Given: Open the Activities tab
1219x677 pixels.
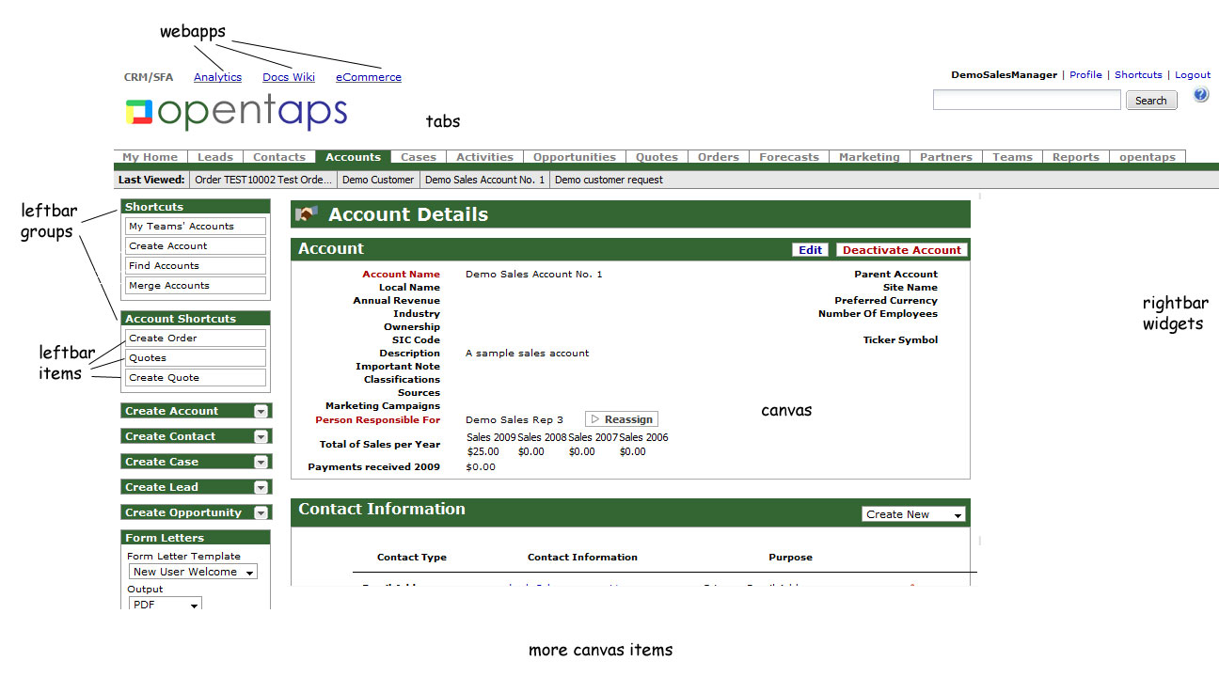Looking at the screenshot, I should pos(484,157).
